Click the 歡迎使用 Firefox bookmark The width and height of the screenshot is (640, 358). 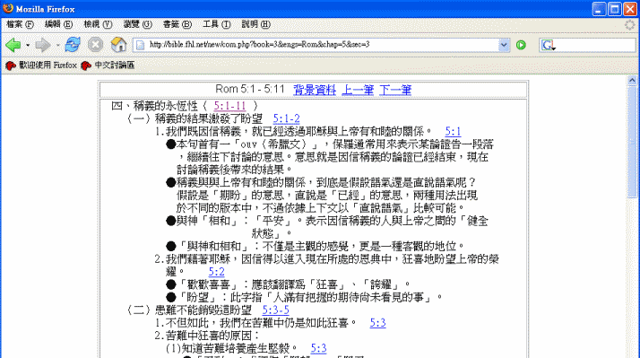41,65
